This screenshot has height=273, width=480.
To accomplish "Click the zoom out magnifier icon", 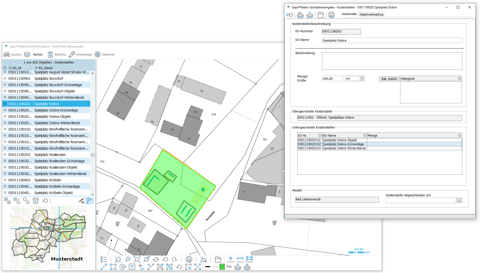I will [128, 259].
